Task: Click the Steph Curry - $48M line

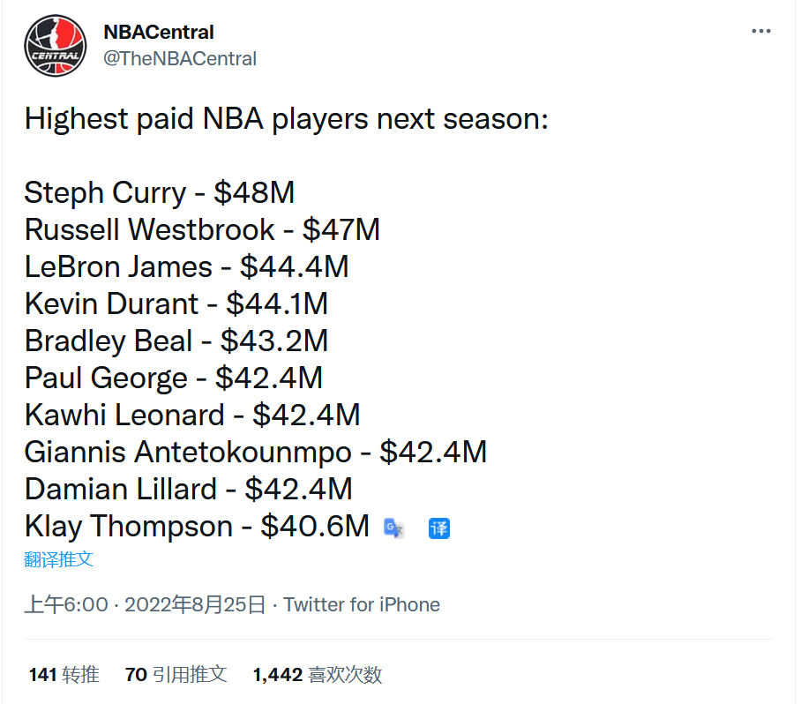Action: [160, 192]
